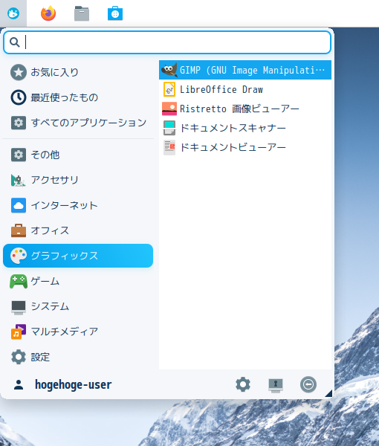Click the Ristretto sunset icon
The height and width of the screenshot is (446, 379).
[x=169, y=109]
